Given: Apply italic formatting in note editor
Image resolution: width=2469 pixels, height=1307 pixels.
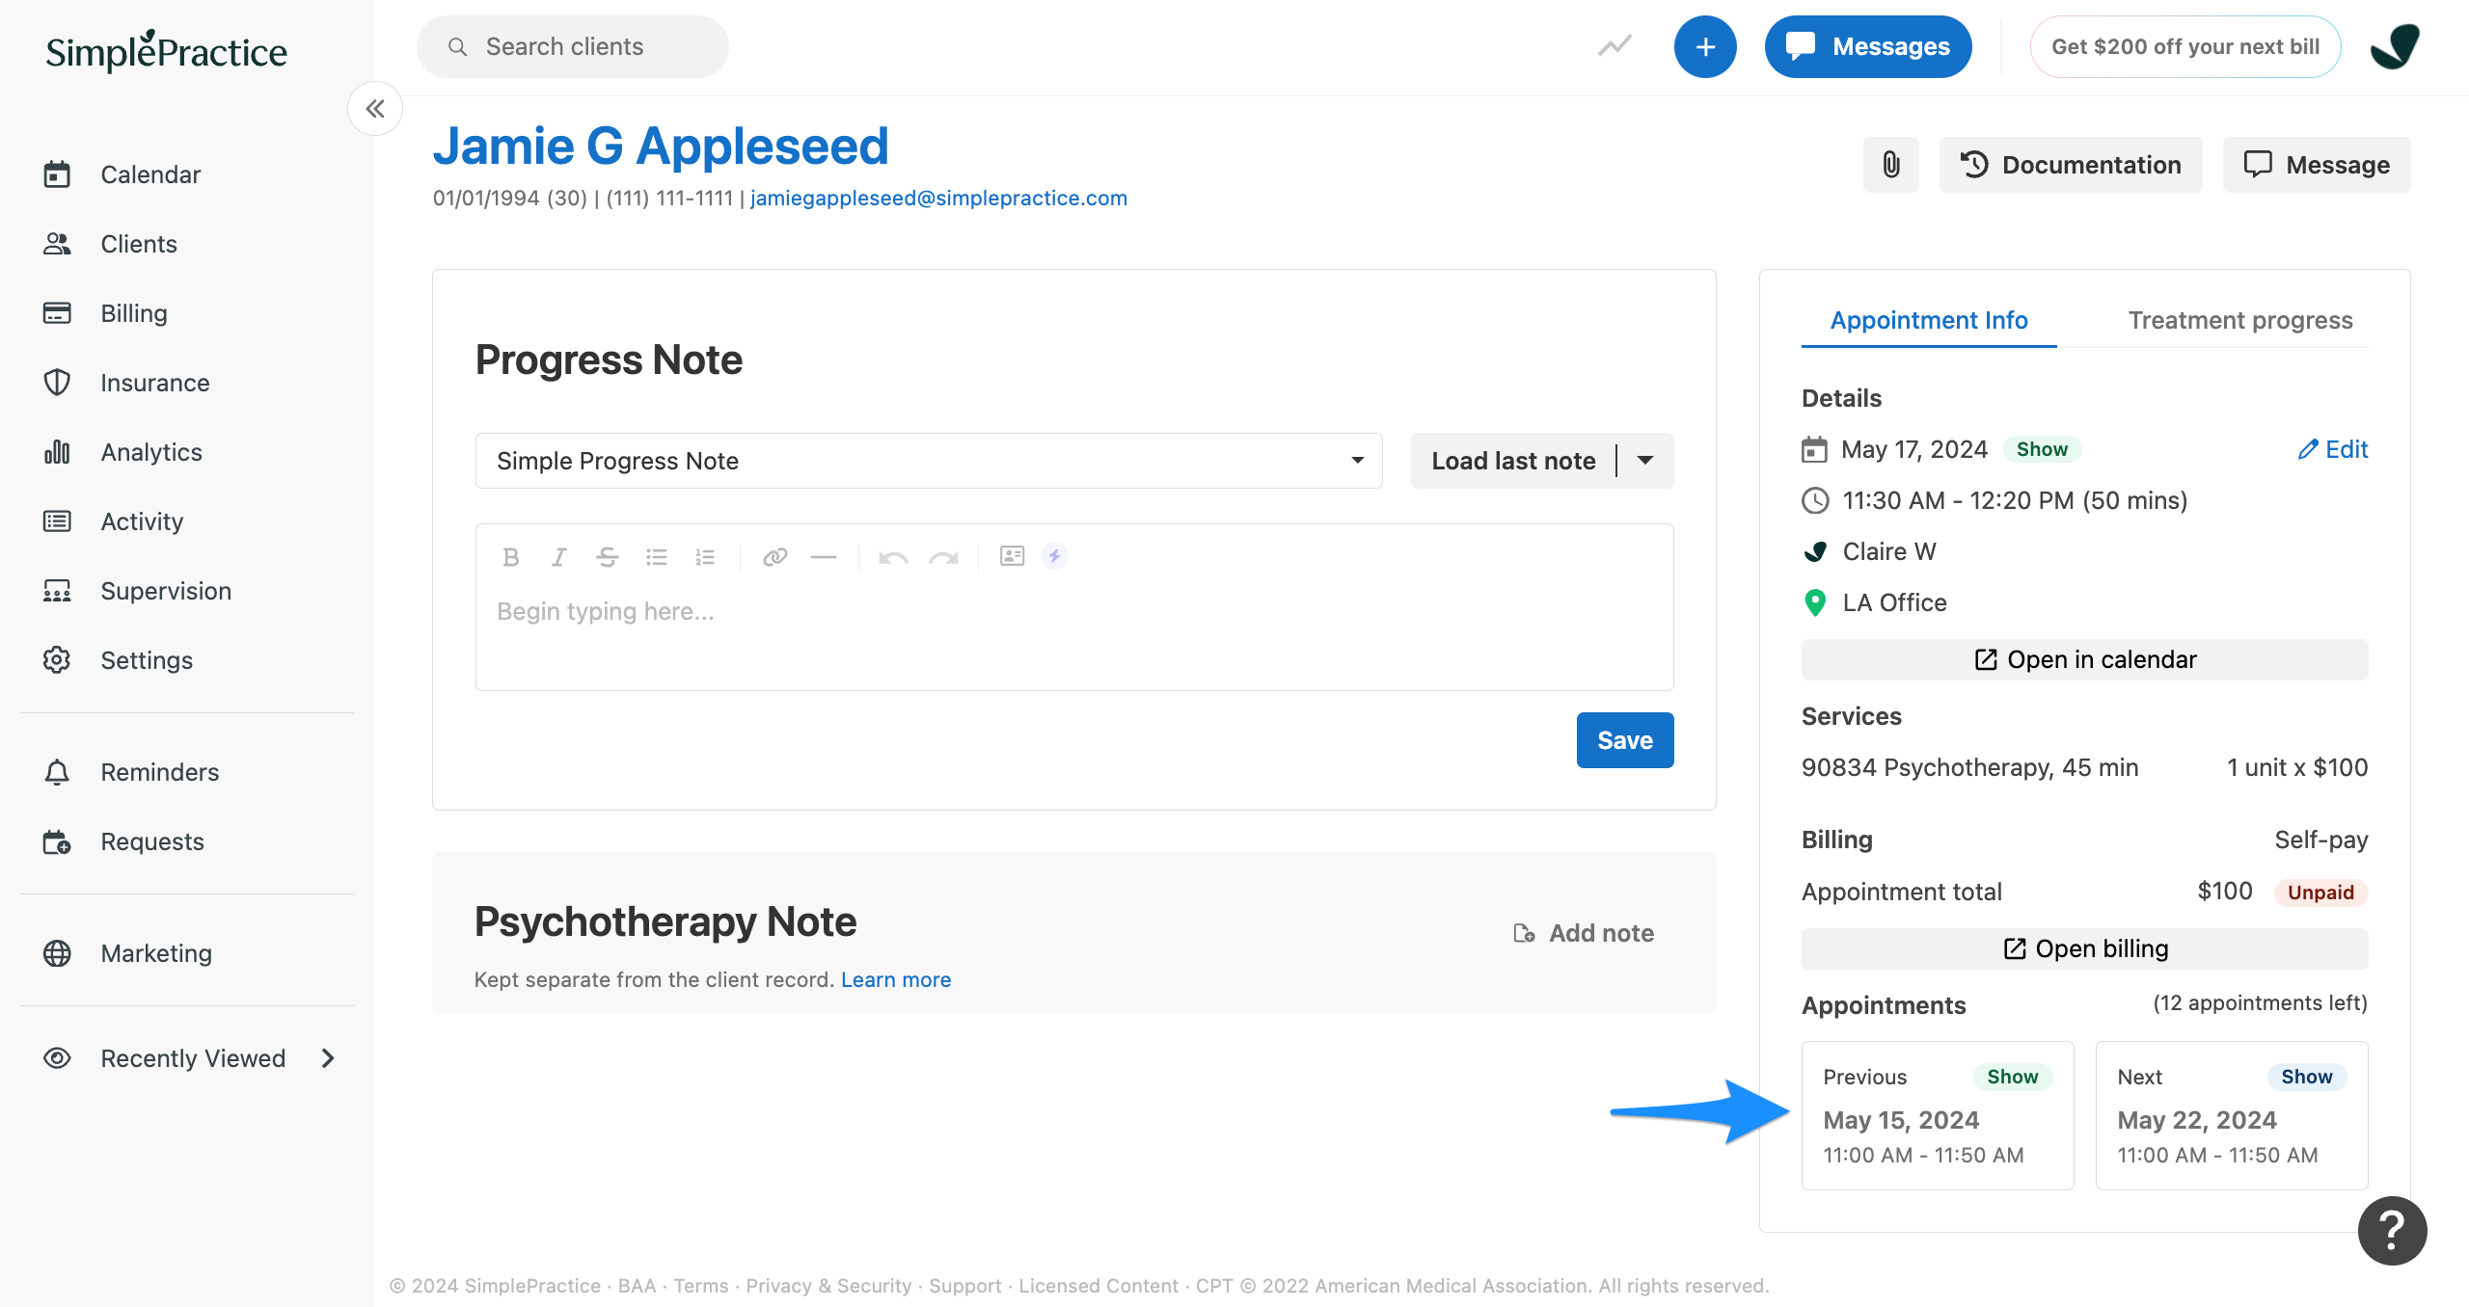Looking at the screenshot, I should coord(558,557).
